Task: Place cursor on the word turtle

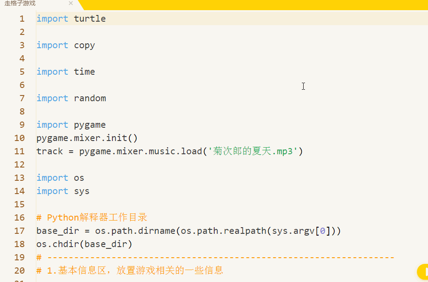Action: tap(90, 19)
